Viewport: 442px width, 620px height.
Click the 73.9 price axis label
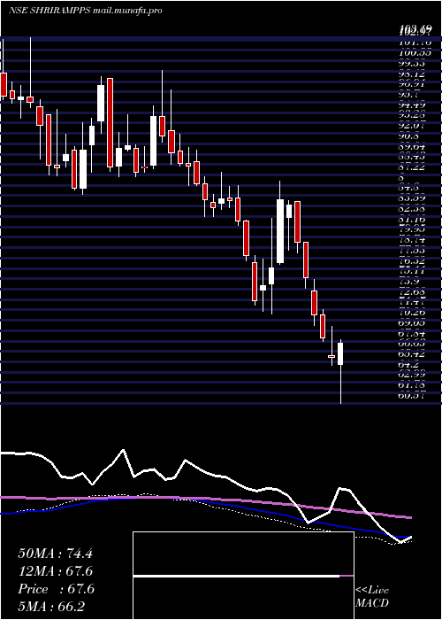pos(408,282)
